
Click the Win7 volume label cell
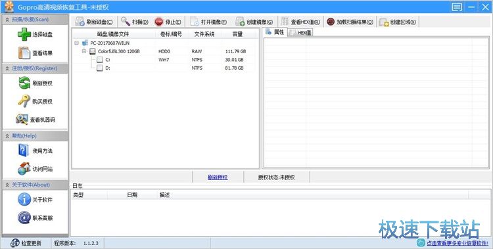pyautogui.click(x=164, y=60)
